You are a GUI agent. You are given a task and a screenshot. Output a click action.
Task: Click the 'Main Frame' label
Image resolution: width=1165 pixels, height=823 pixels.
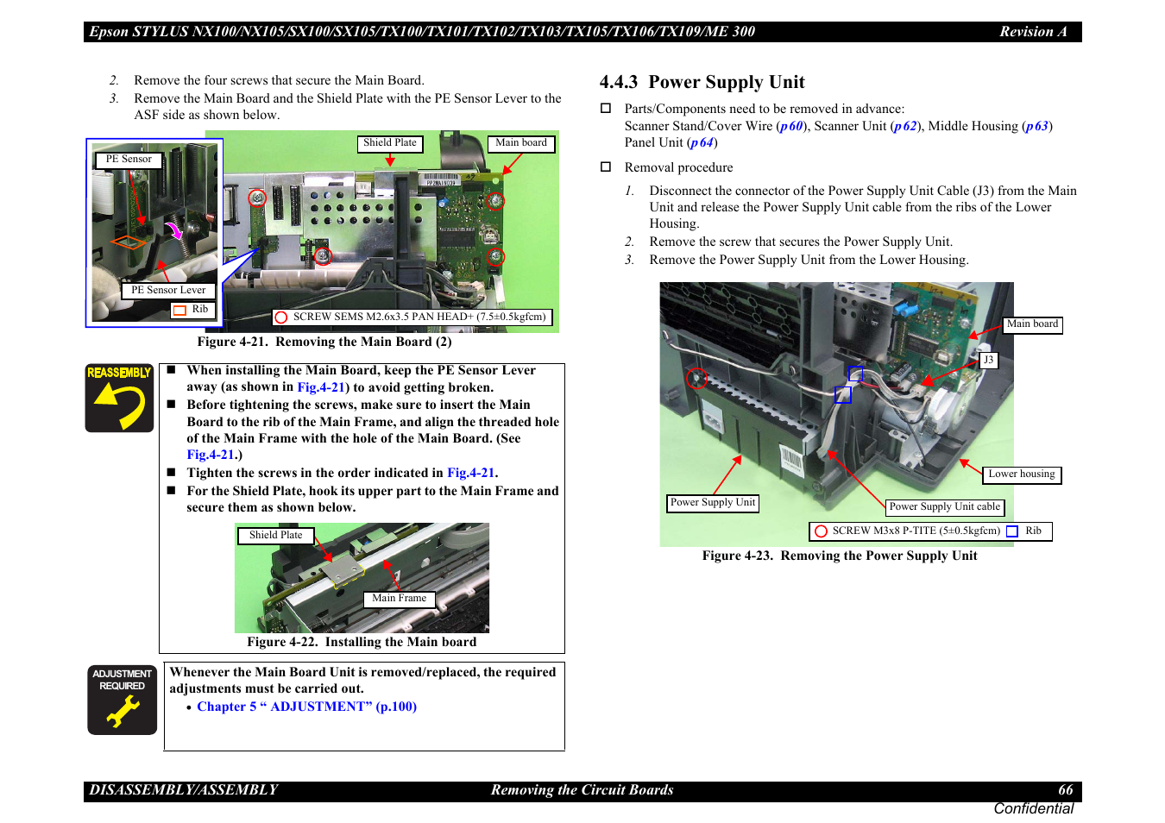pyautogui.click(x=400, y=599)
